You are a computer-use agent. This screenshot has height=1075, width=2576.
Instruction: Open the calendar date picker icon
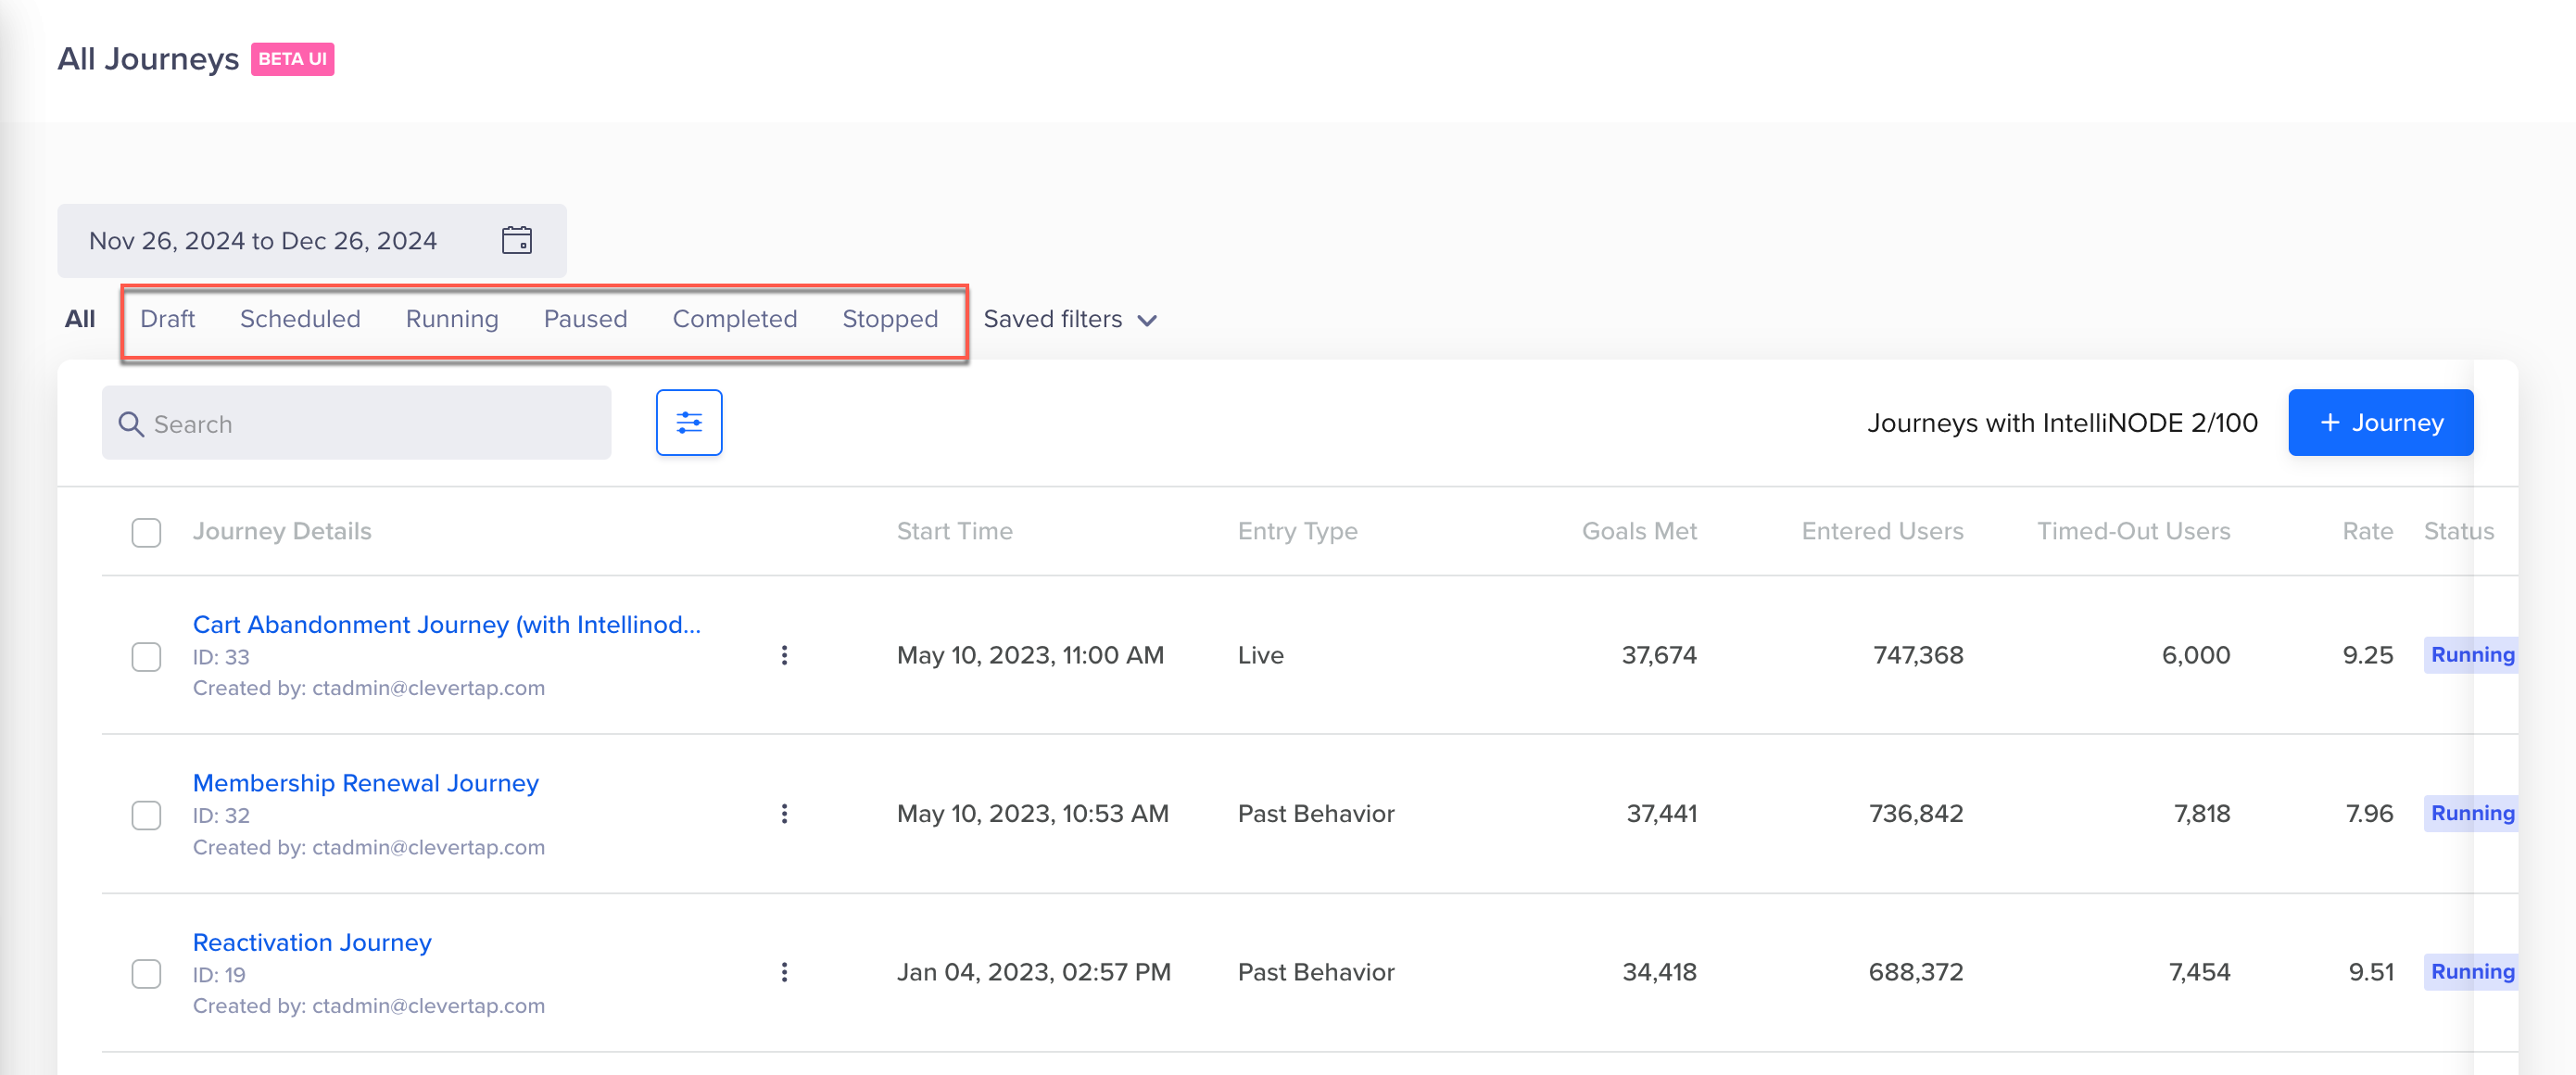516,241
